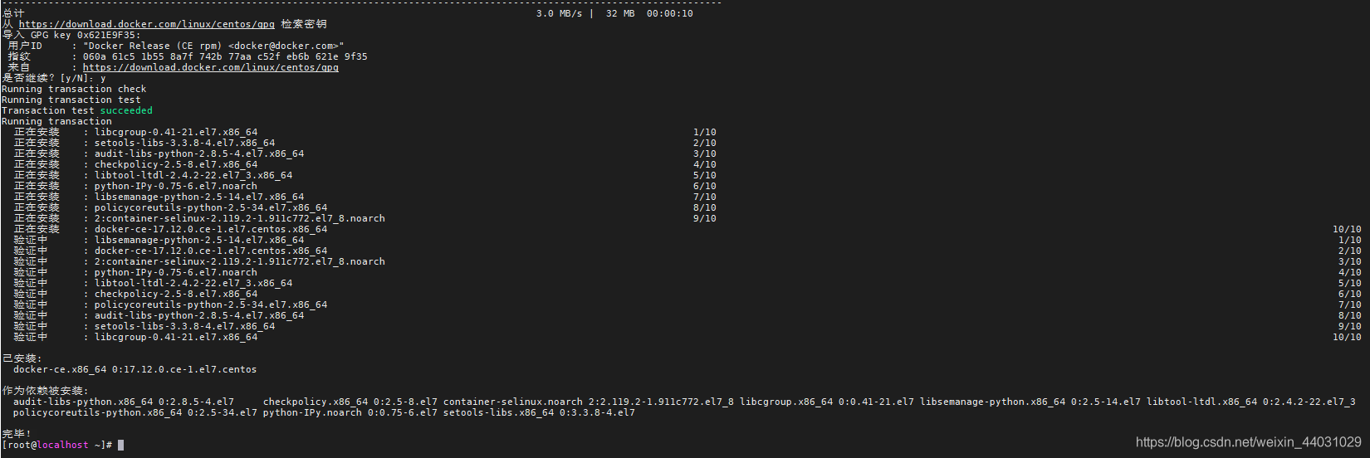1370x458 pixels.
Task: Click the 完毕! completion message
Action: coord(17,434)
